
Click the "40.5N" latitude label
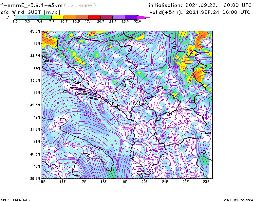tap(35, 154)
